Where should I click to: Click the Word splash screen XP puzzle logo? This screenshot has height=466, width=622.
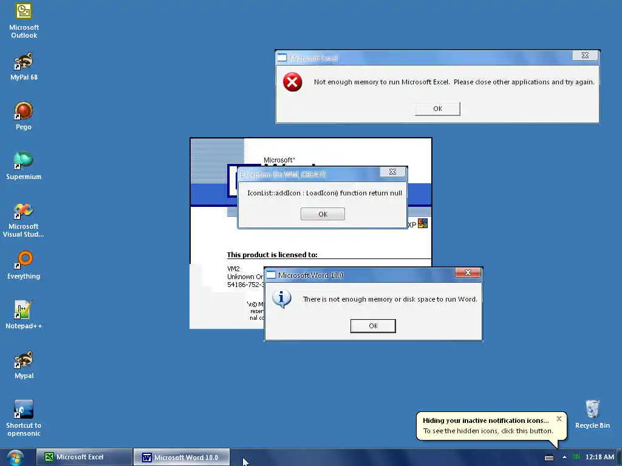tap(423, 223)
